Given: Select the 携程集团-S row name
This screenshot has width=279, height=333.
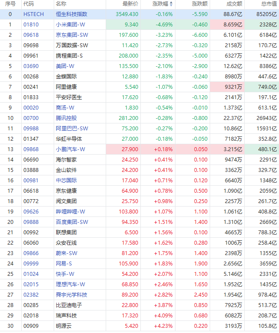Looking at the screenshot, I should 69,56.
